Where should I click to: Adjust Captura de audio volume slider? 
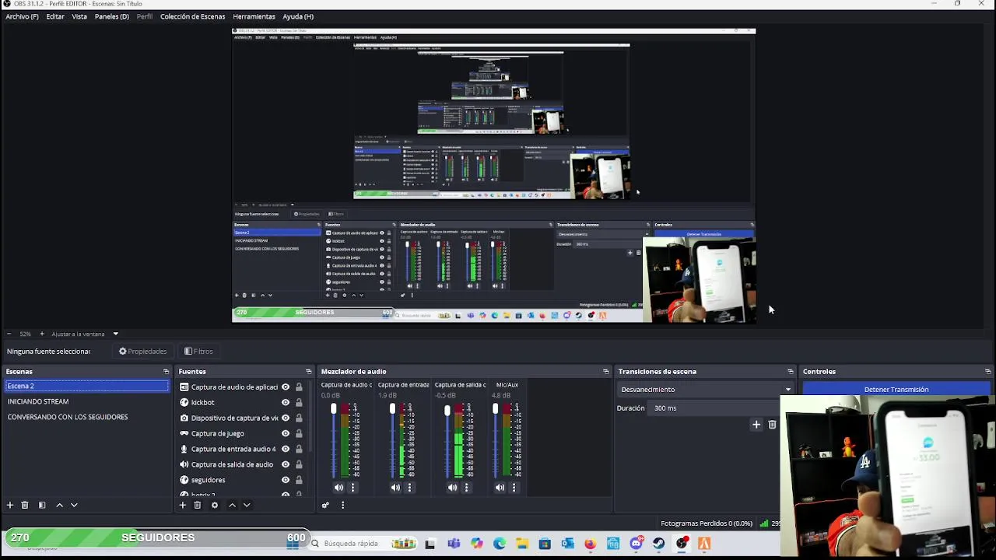click(334, 409)
